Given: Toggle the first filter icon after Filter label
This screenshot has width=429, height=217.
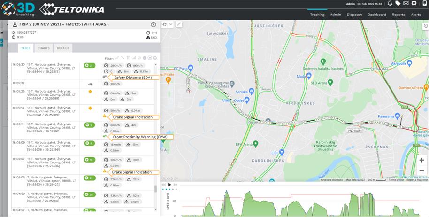Looking at the screenshot, I should [117, 58].
